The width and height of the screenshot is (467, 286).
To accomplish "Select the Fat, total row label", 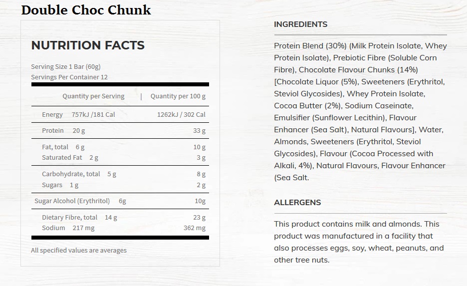I will pos(55,147).
